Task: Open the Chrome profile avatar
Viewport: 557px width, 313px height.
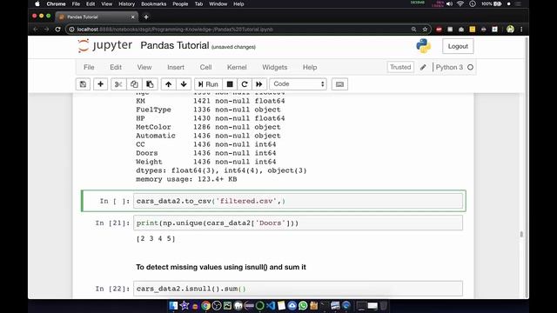Action: (x=511, y=29)
